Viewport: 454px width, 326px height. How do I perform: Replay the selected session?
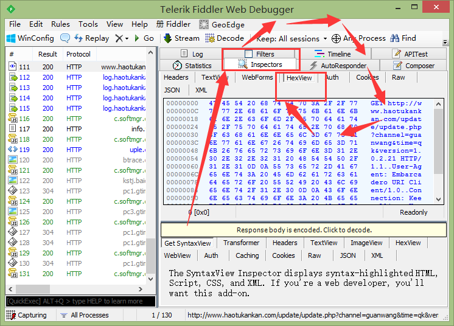coord(91,38)
